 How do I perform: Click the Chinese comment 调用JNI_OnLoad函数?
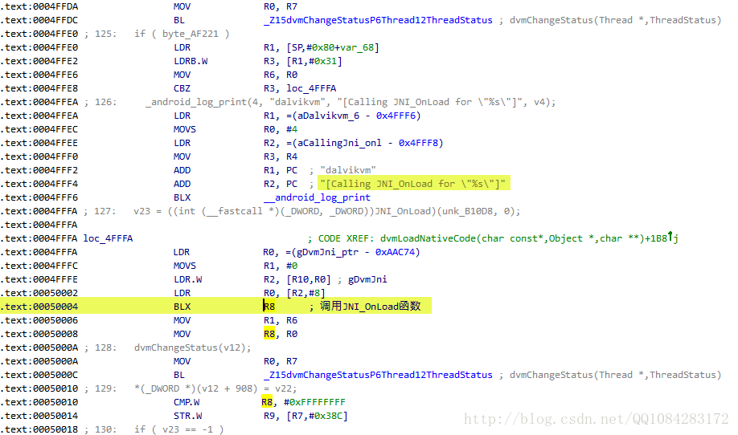[371, 307]
